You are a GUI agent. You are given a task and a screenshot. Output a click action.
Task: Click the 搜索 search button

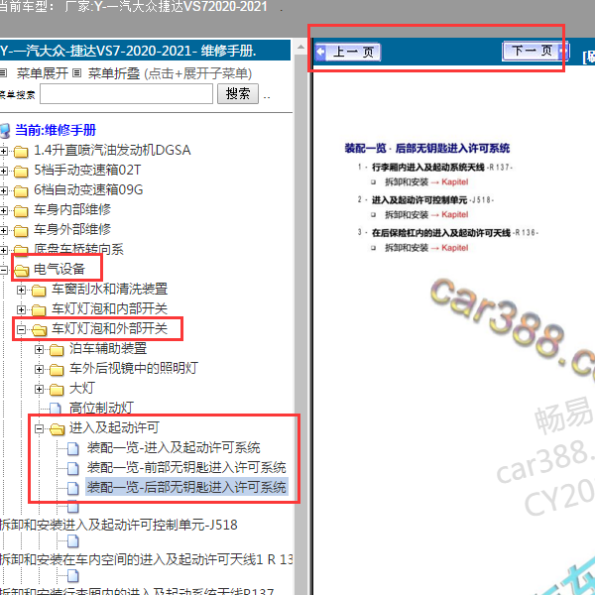coord(238,94)
